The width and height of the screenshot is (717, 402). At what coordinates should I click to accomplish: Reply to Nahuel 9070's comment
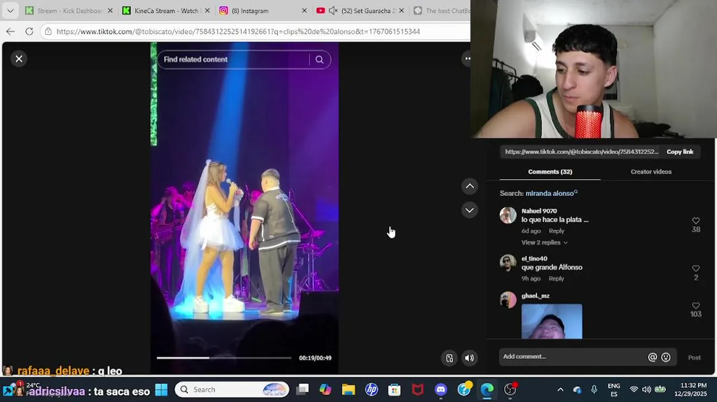tap(556, 231)
